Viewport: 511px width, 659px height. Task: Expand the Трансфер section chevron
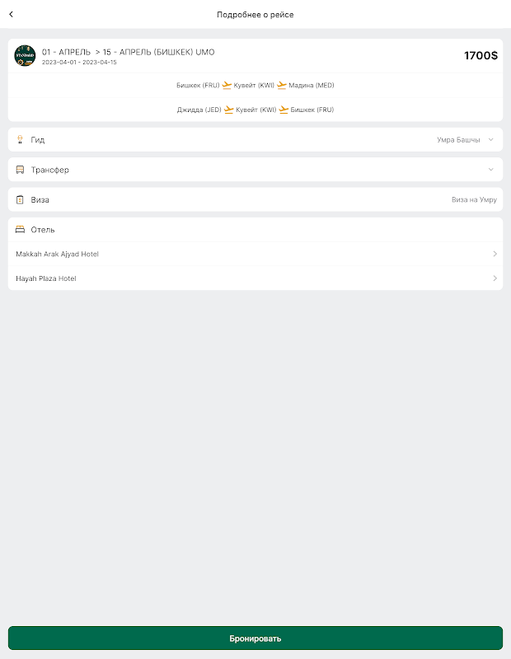(x=490, y=170)
